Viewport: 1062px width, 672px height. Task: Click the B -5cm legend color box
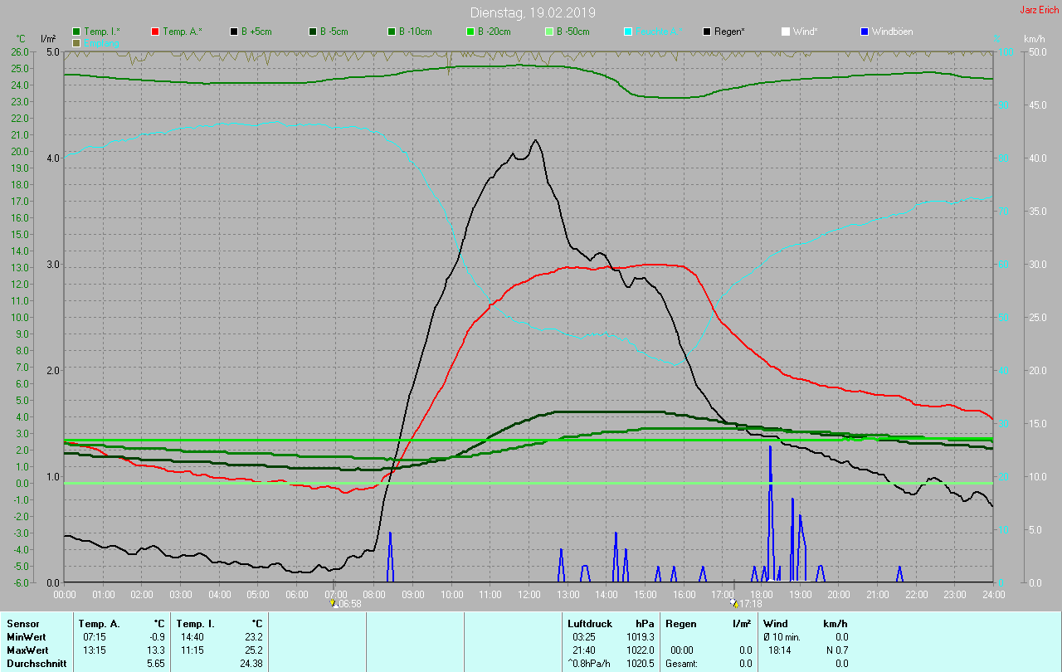pyautogui.click(x=313, y=32)
